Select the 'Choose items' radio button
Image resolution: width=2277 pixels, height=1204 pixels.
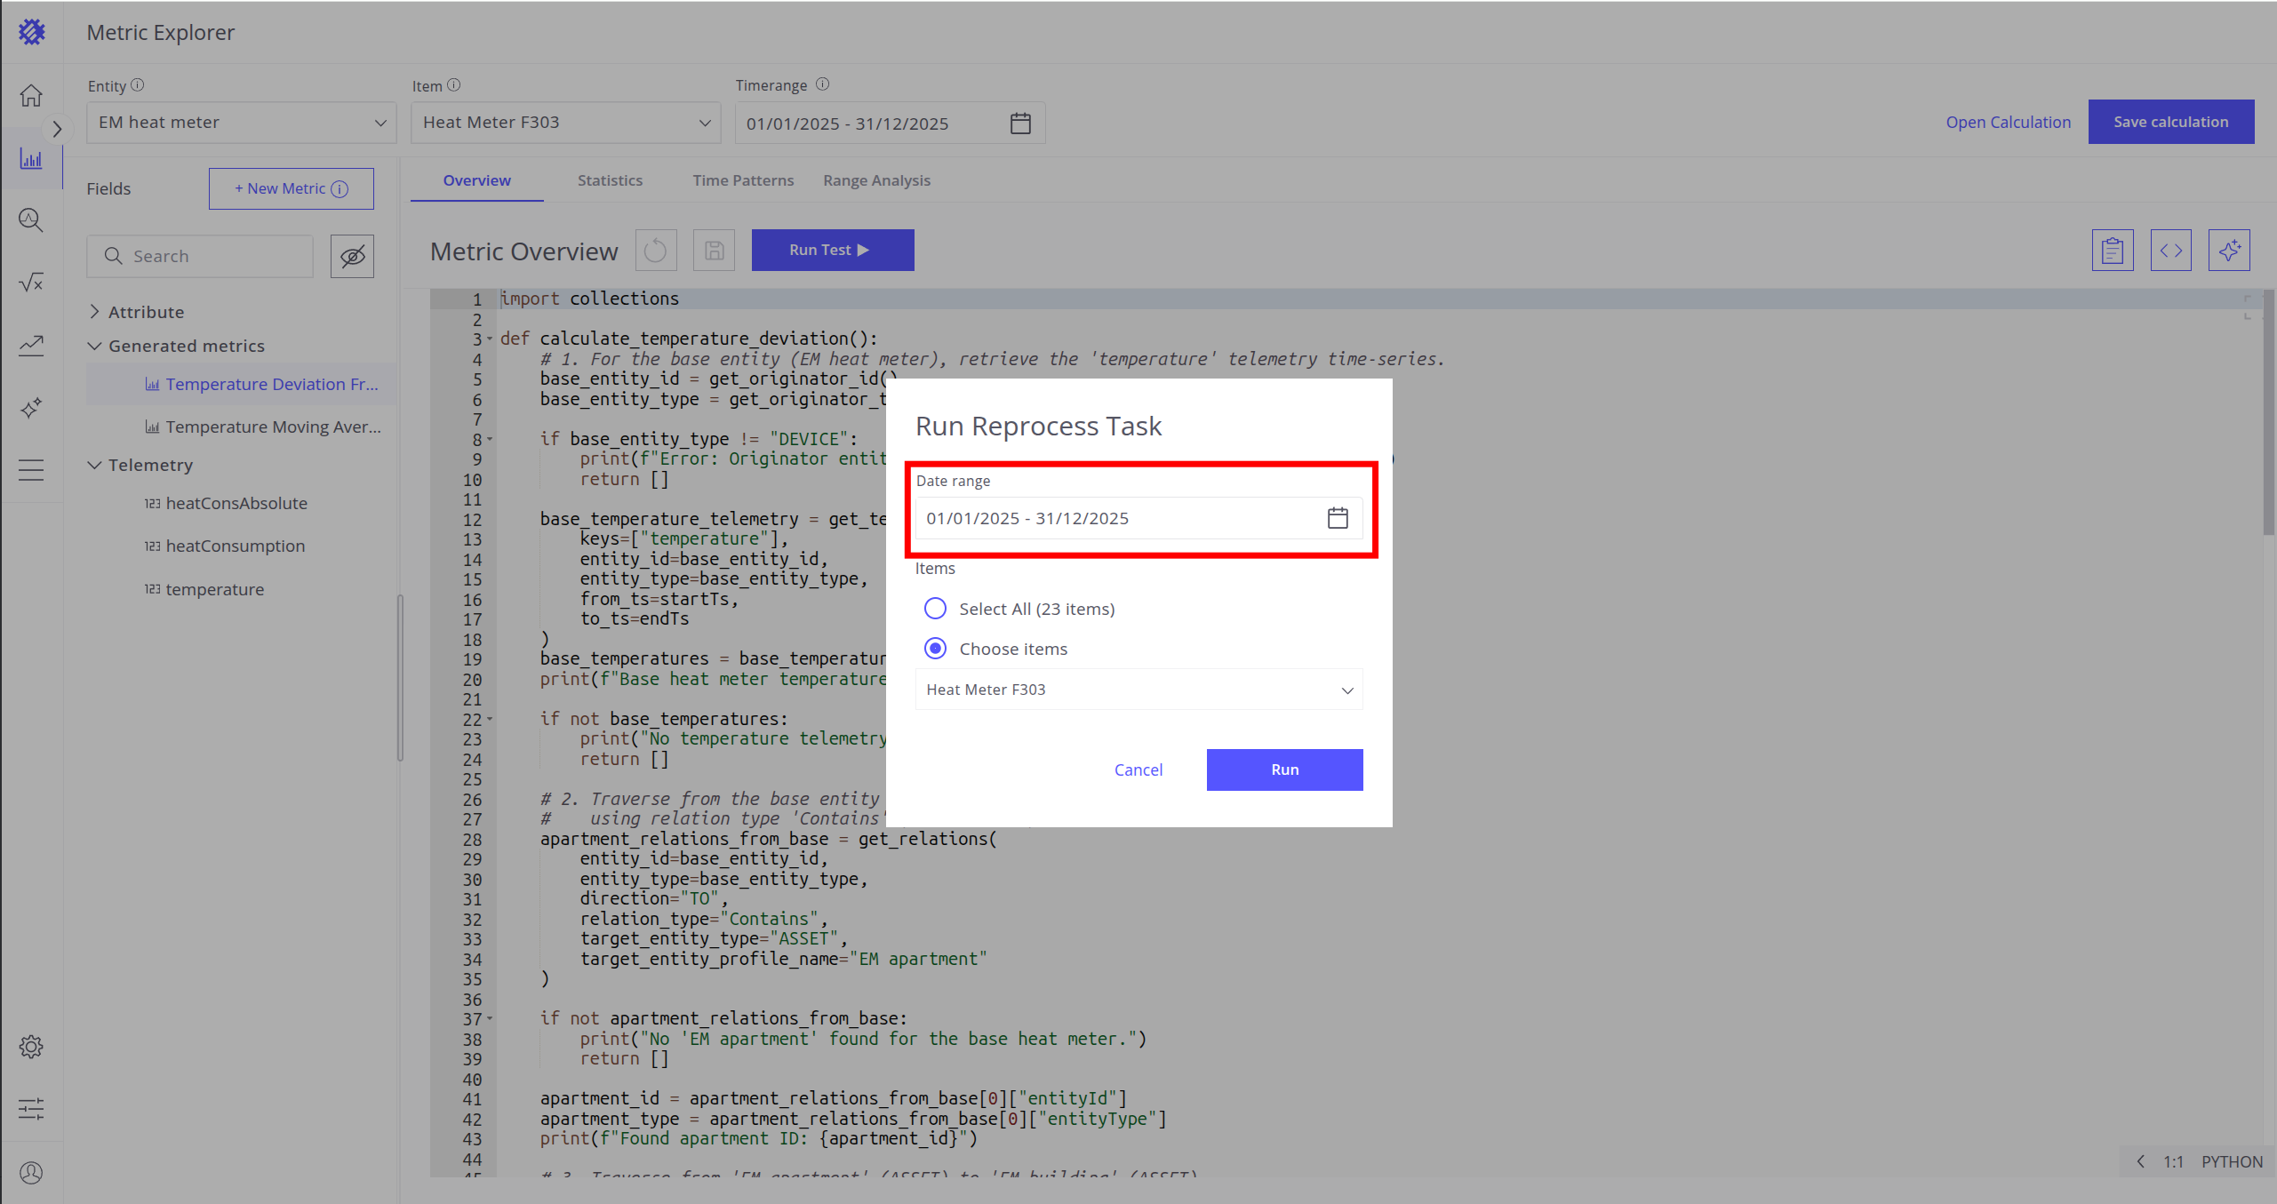(935, 649)
